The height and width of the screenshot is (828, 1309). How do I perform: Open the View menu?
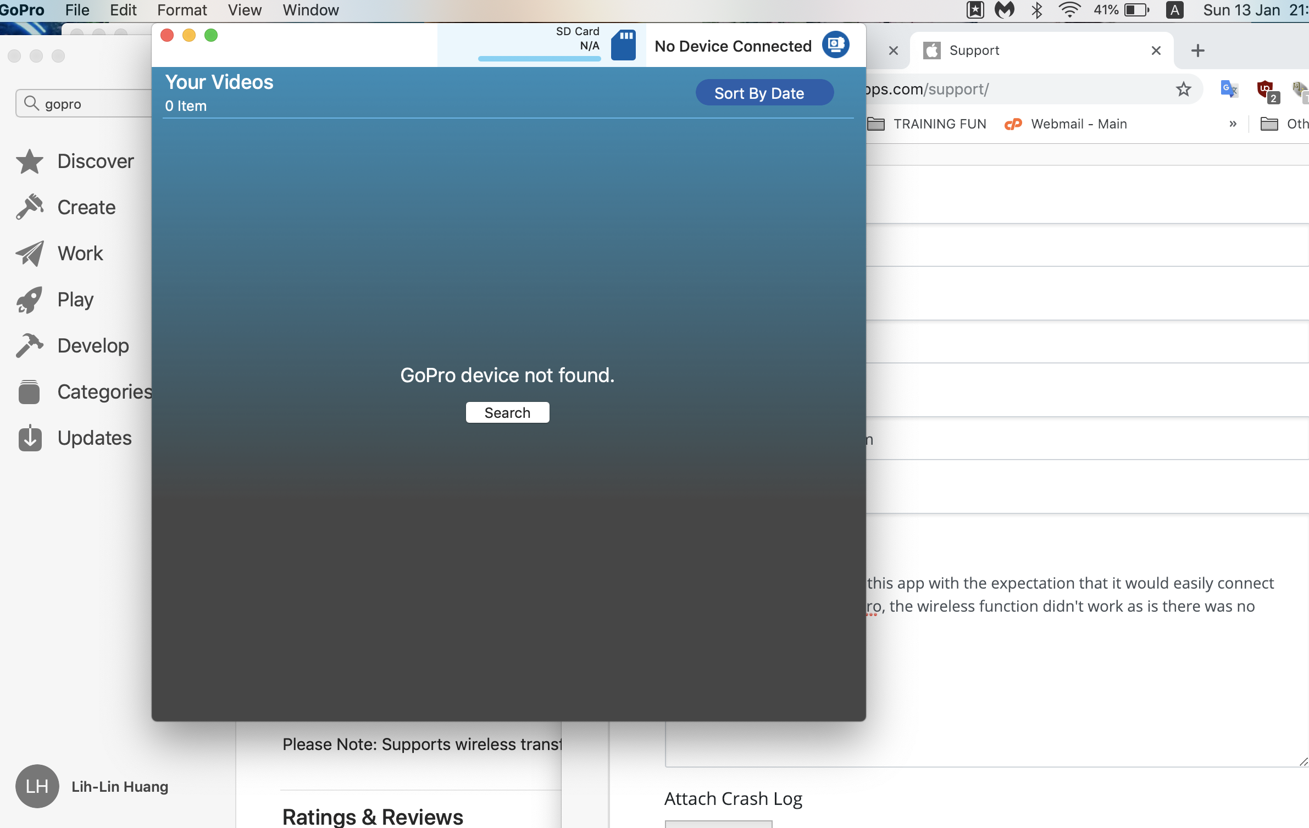coord(245,10)
